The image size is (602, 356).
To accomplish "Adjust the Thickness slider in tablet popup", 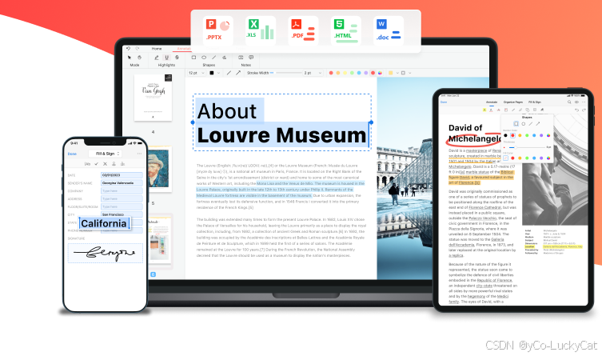I will click(528, 147).
